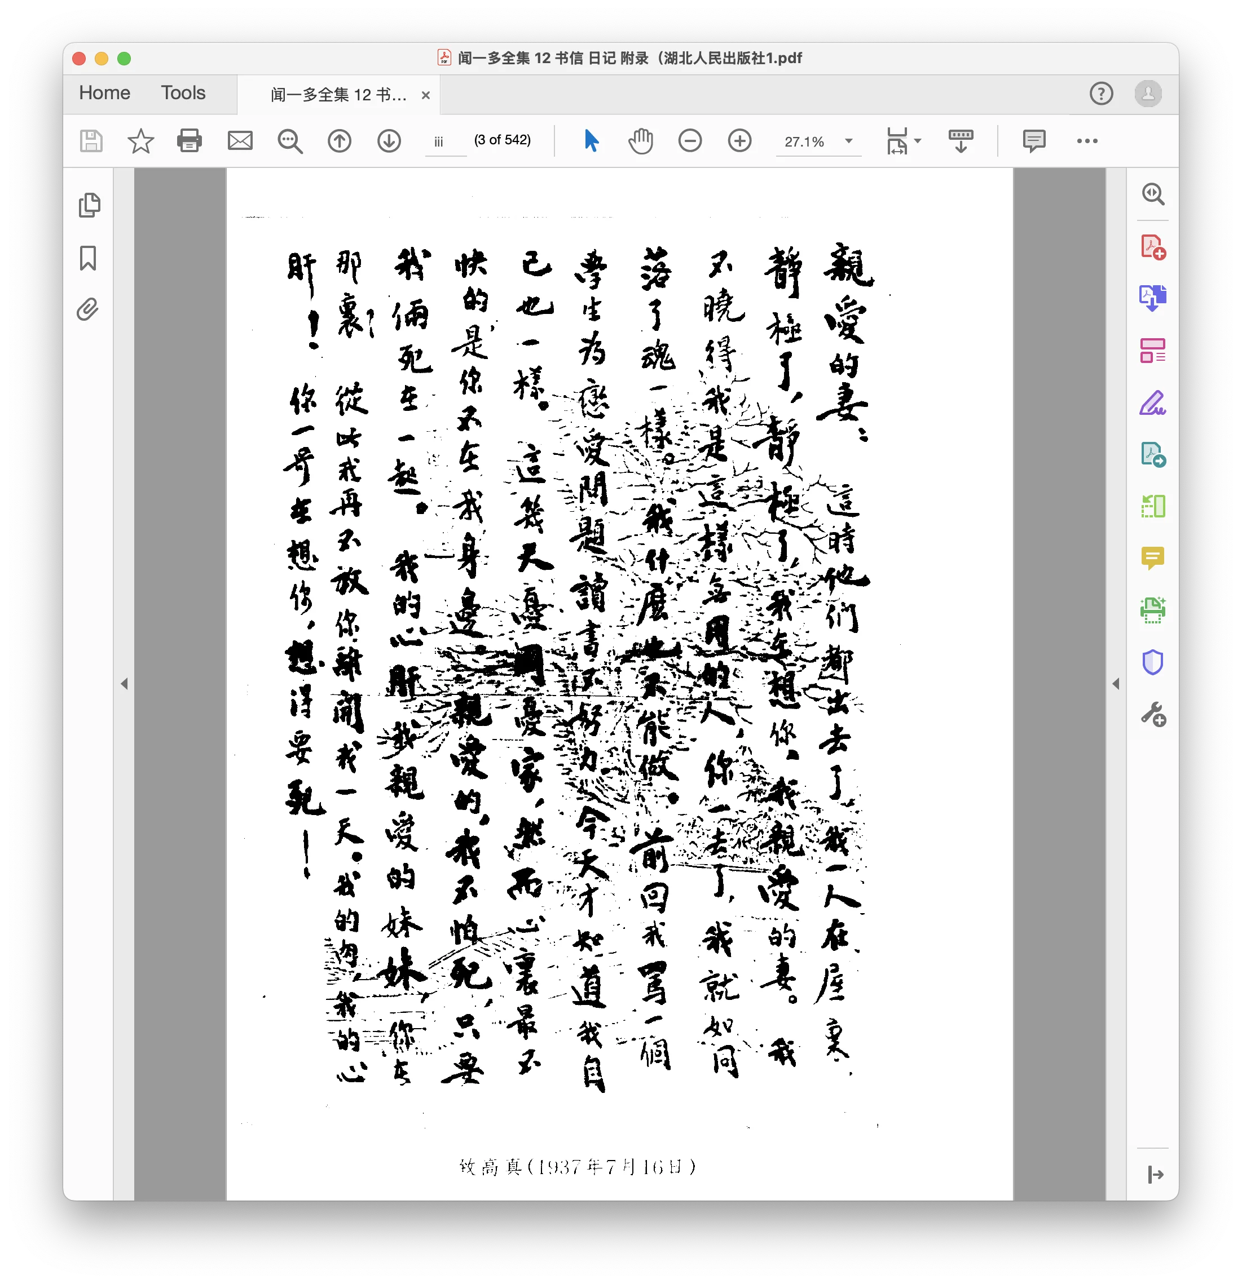Viewport: 1242px width, 1284px height.
Task: Save the PDF document
Action: tap(91, 141)
